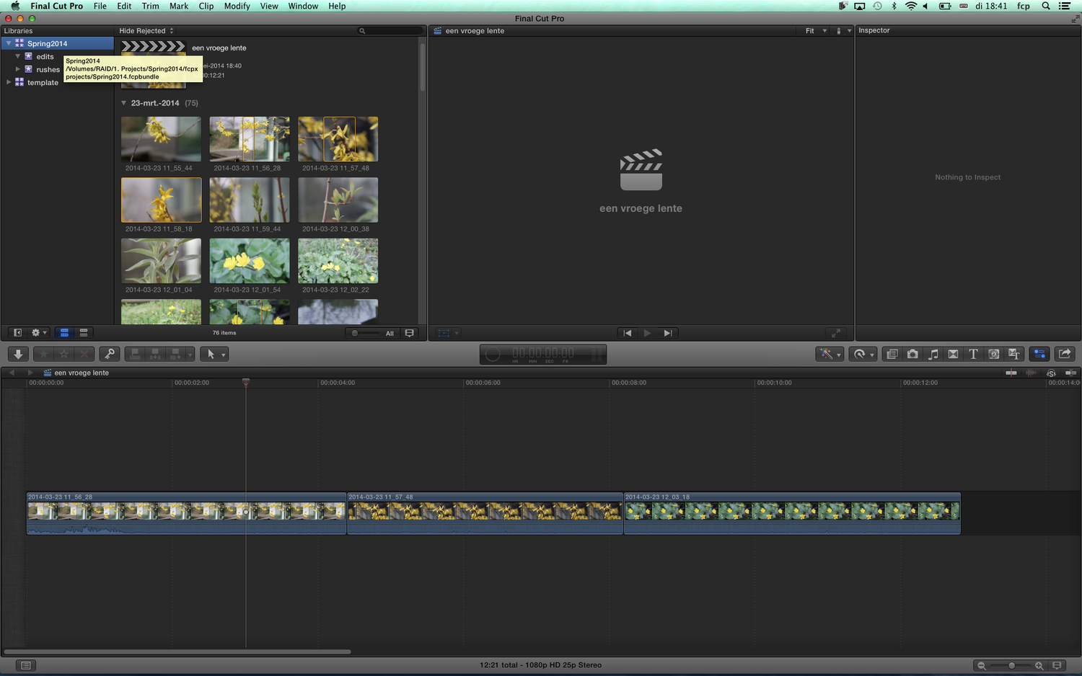Show the Effects browser
Screen dimensions: 1082x676
point(892,354)
